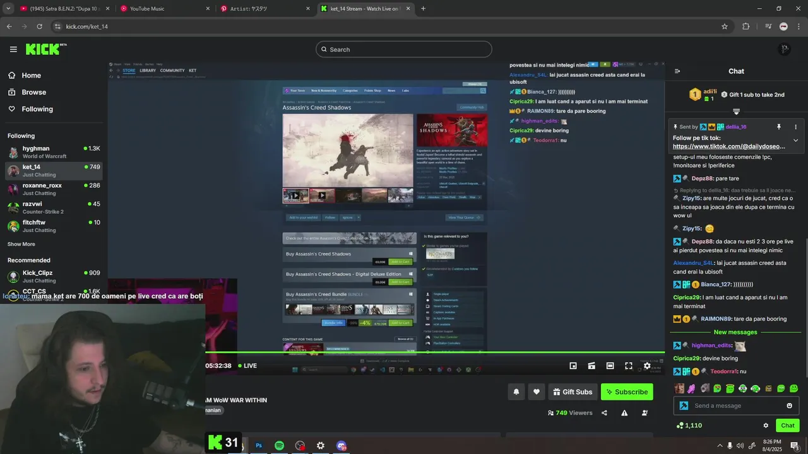Open the user-flag icon beside report
This screenshot has height=454, width=808.
(x=645, y=413)
